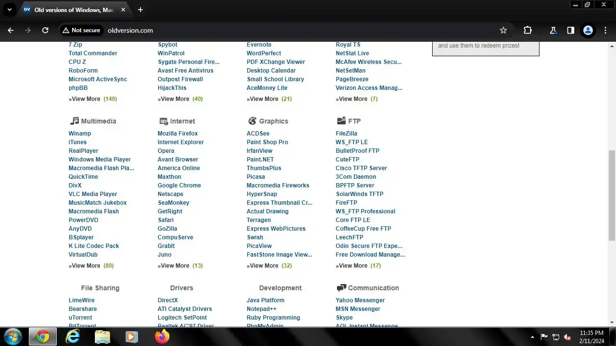Expand Internet View More (13)
616x346 pixels.
[x=180, y=266]
